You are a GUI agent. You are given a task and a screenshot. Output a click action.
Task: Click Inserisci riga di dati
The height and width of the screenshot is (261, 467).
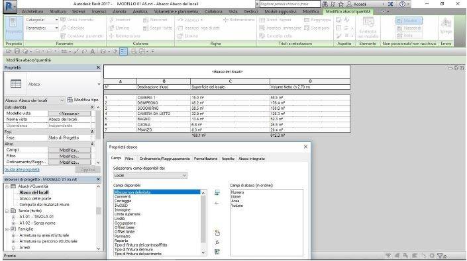point(199,28)
